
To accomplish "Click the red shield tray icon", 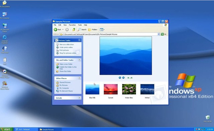I will point(197,129).
